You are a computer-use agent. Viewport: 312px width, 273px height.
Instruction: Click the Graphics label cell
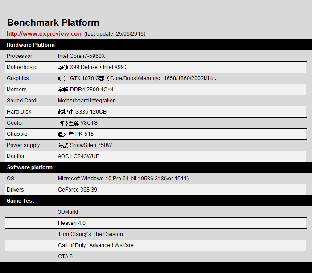point(31,78)
